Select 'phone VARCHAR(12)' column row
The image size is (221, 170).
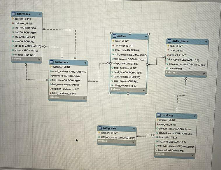pyautogui.click(x=27, y=50)
